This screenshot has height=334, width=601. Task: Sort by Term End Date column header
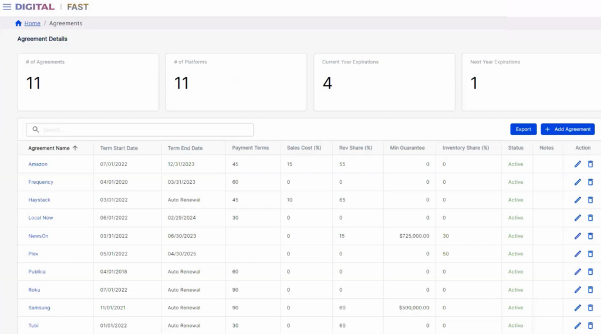[185, 148]
